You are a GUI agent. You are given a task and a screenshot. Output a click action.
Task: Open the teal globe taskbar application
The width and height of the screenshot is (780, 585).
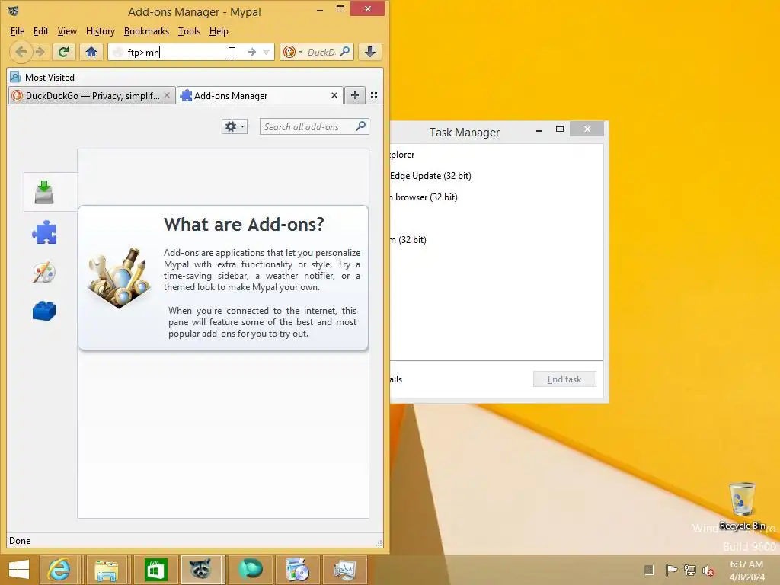click(x=250, y=570)
